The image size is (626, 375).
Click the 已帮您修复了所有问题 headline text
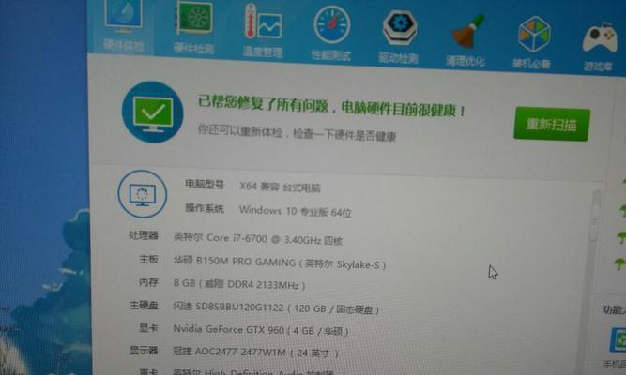pos(331,106)
